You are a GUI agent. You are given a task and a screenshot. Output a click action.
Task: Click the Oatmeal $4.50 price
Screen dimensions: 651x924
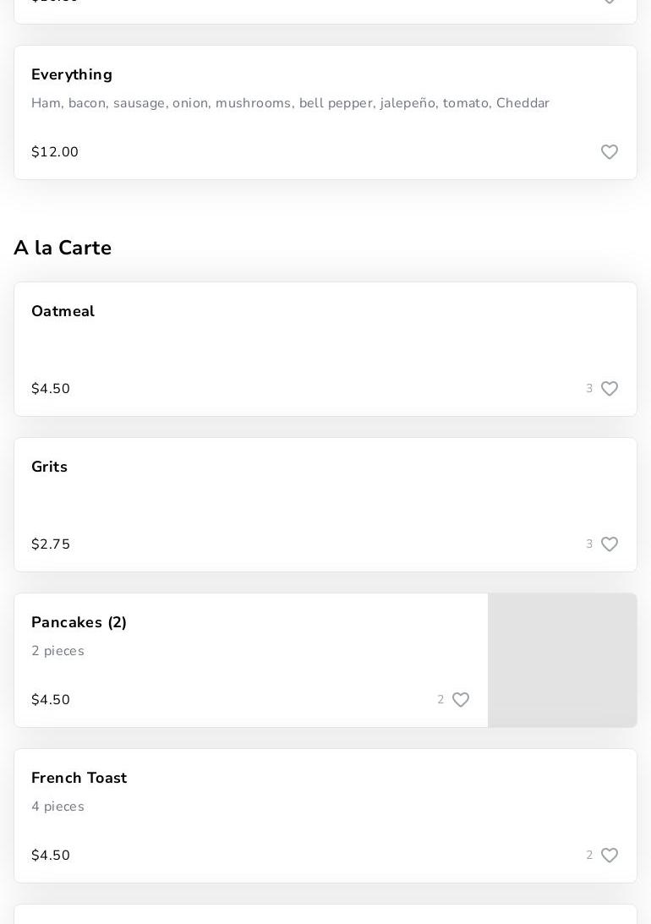pyautogui.click(x=51, y=389)
